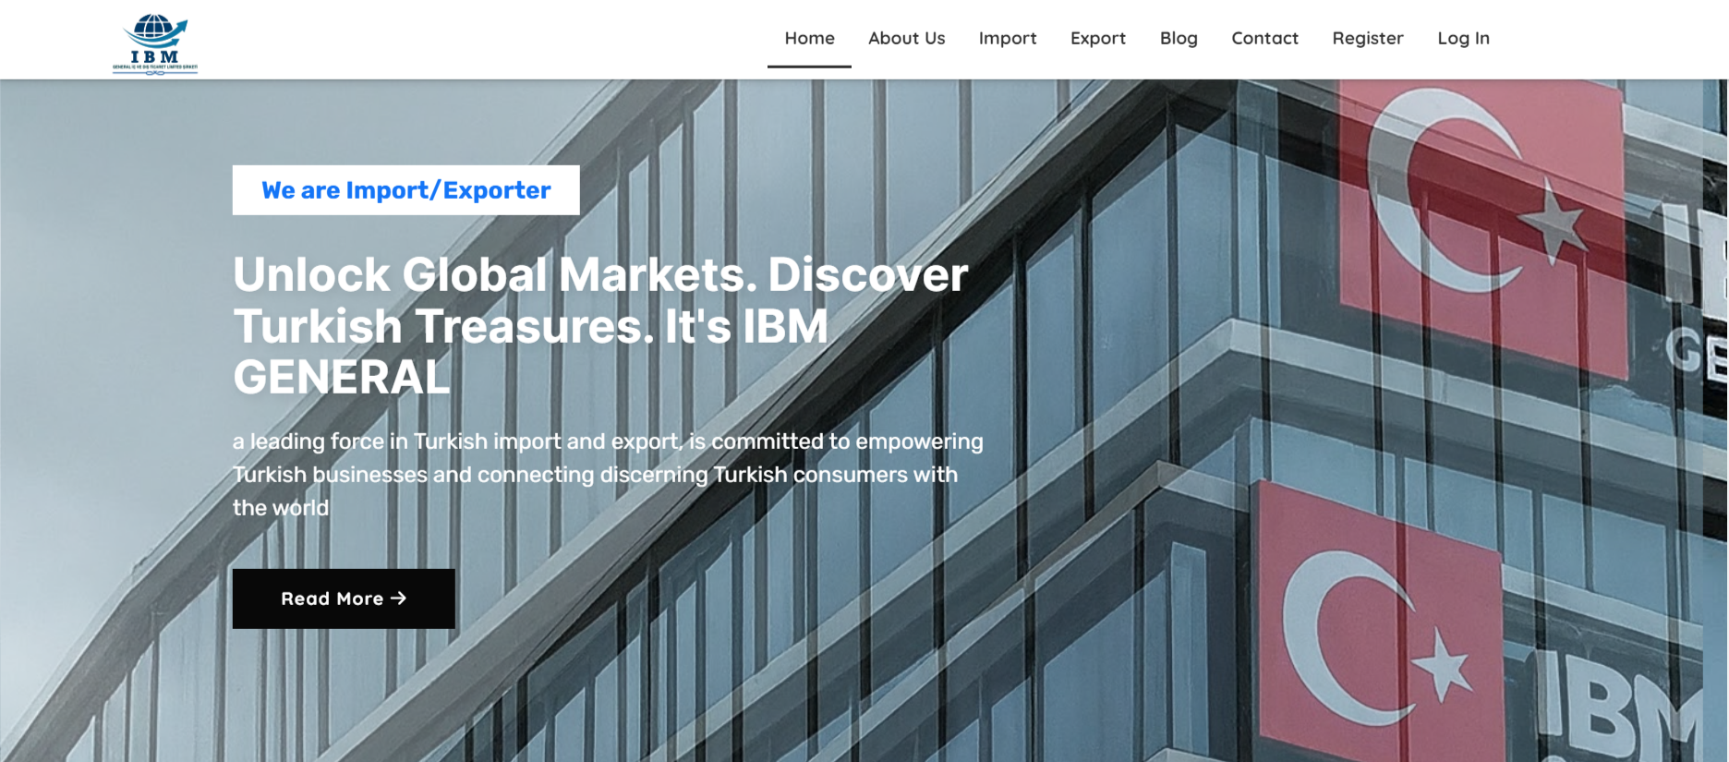Viewport: 1729px width, 762px height.
Task: Click the underline indicator beneath Home
Action: coord(809,67)
